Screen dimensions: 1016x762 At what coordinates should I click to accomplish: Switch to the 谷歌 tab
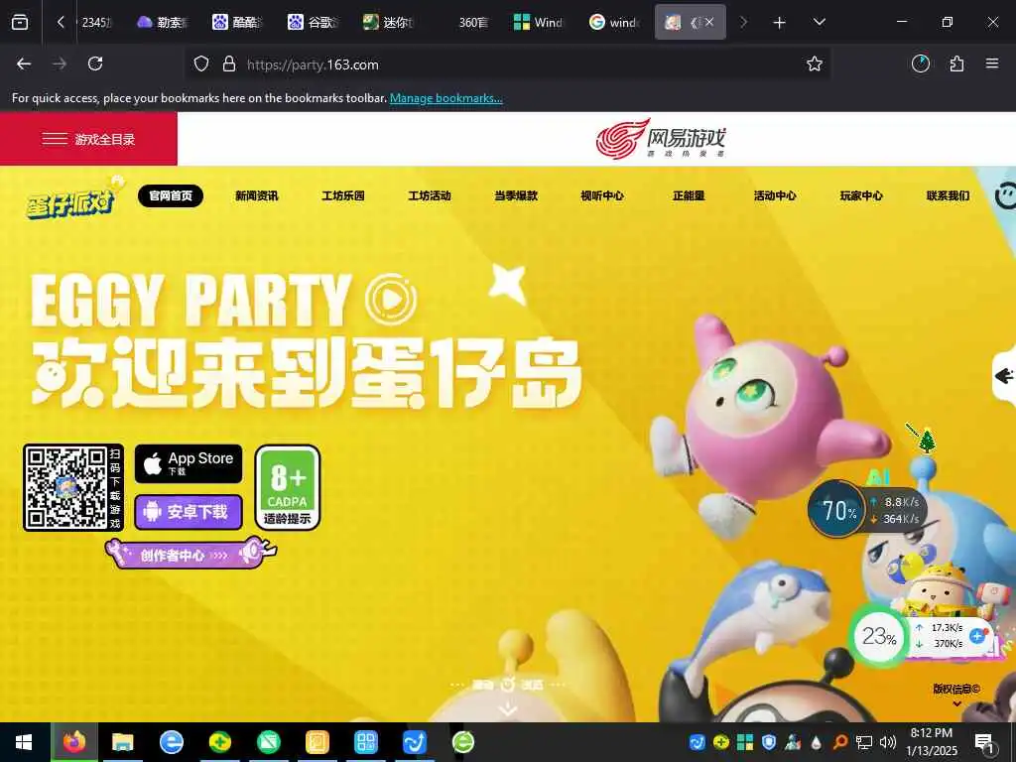point(314,22)
